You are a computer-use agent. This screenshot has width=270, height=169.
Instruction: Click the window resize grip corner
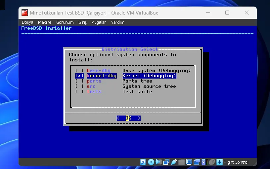254,164
